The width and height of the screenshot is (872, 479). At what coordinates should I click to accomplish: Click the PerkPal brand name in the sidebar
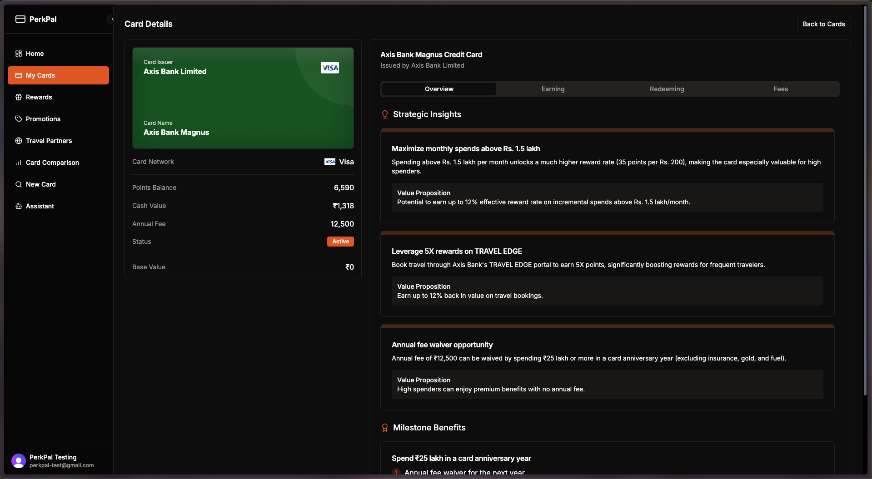pos(43,19)
